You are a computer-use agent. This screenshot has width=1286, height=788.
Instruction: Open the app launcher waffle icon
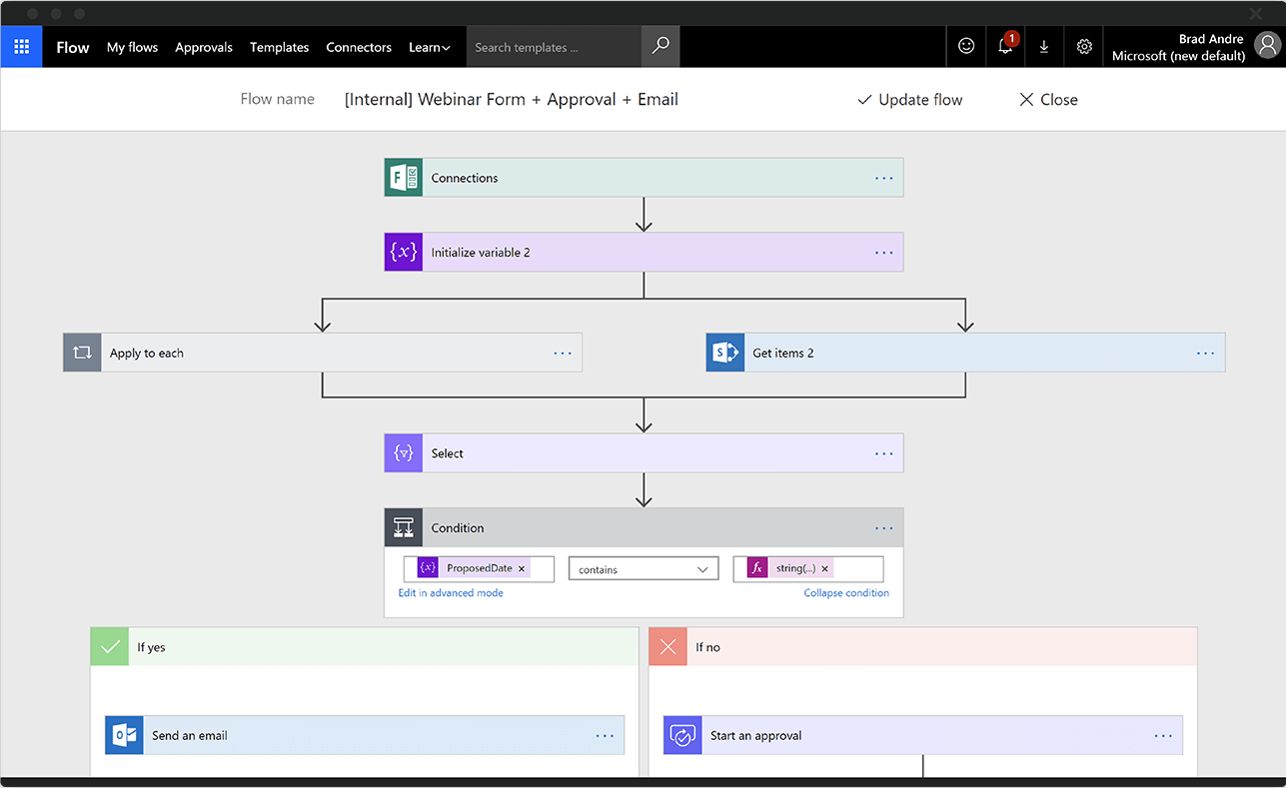[21, 47]
